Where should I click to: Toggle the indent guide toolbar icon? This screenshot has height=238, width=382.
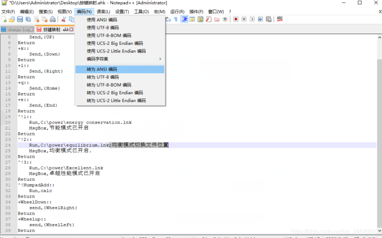(x=184, y=19)
